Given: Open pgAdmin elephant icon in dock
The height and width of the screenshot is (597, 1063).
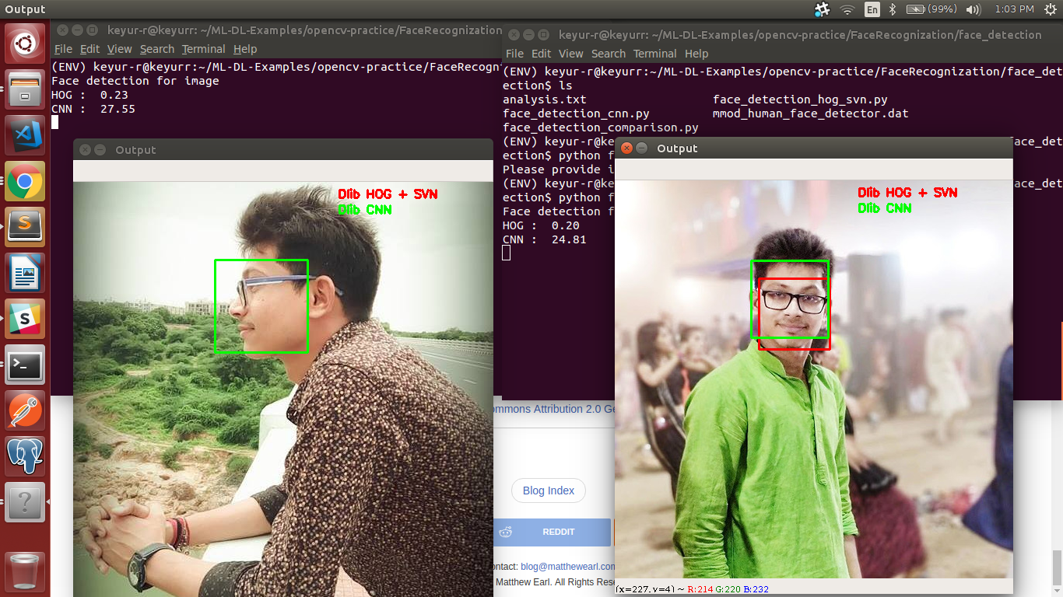Looking at the screenshot, I should (25, 456).
